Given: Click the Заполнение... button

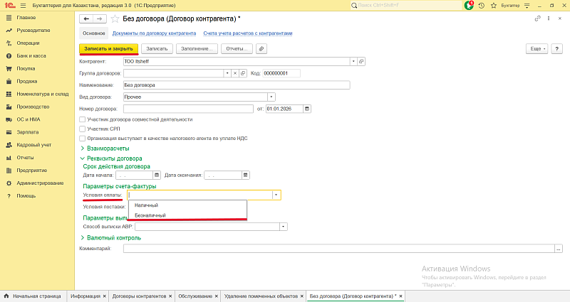Looking at the screenshot, I should [197, 48].
